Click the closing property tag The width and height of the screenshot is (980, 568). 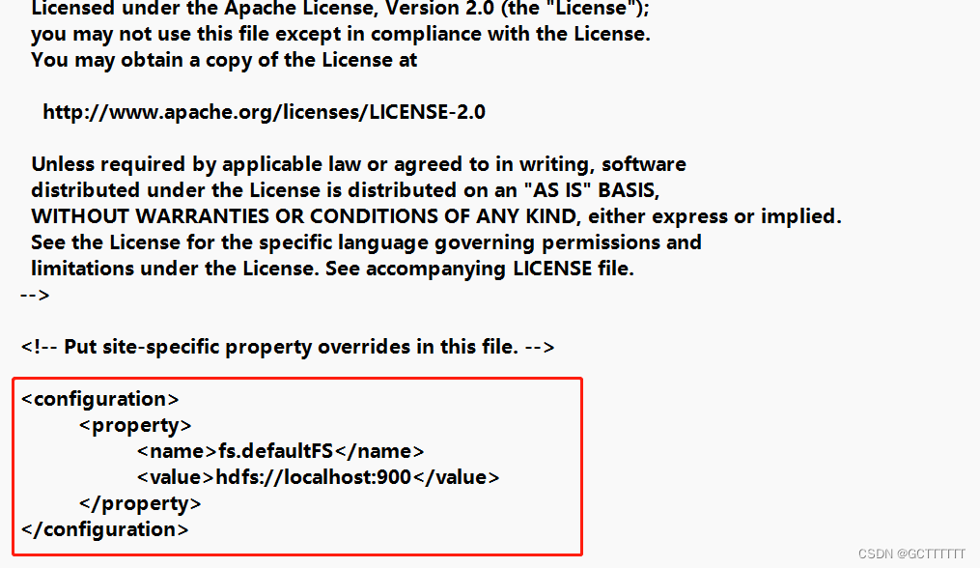pos(140,503)
